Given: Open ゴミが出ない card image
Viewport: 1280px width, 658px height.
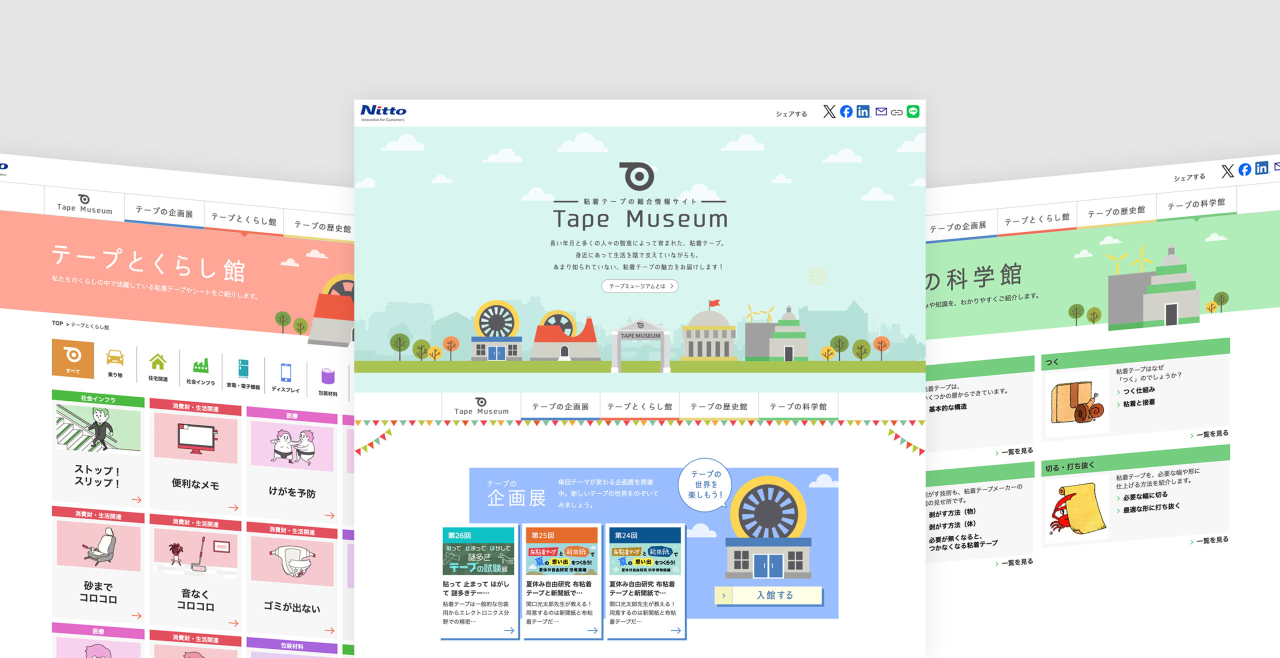Looking at the screenshot, I should [x=292, y=560].
